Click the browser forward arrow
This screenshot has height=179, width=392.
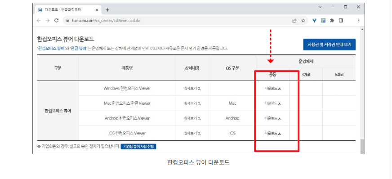pyautogui.click(x=48, y=21)
